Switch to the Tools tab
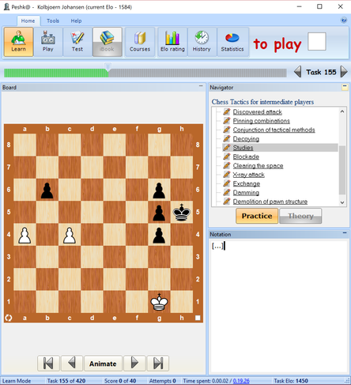This screenshot has width=351, height=385. coord(53,21)
